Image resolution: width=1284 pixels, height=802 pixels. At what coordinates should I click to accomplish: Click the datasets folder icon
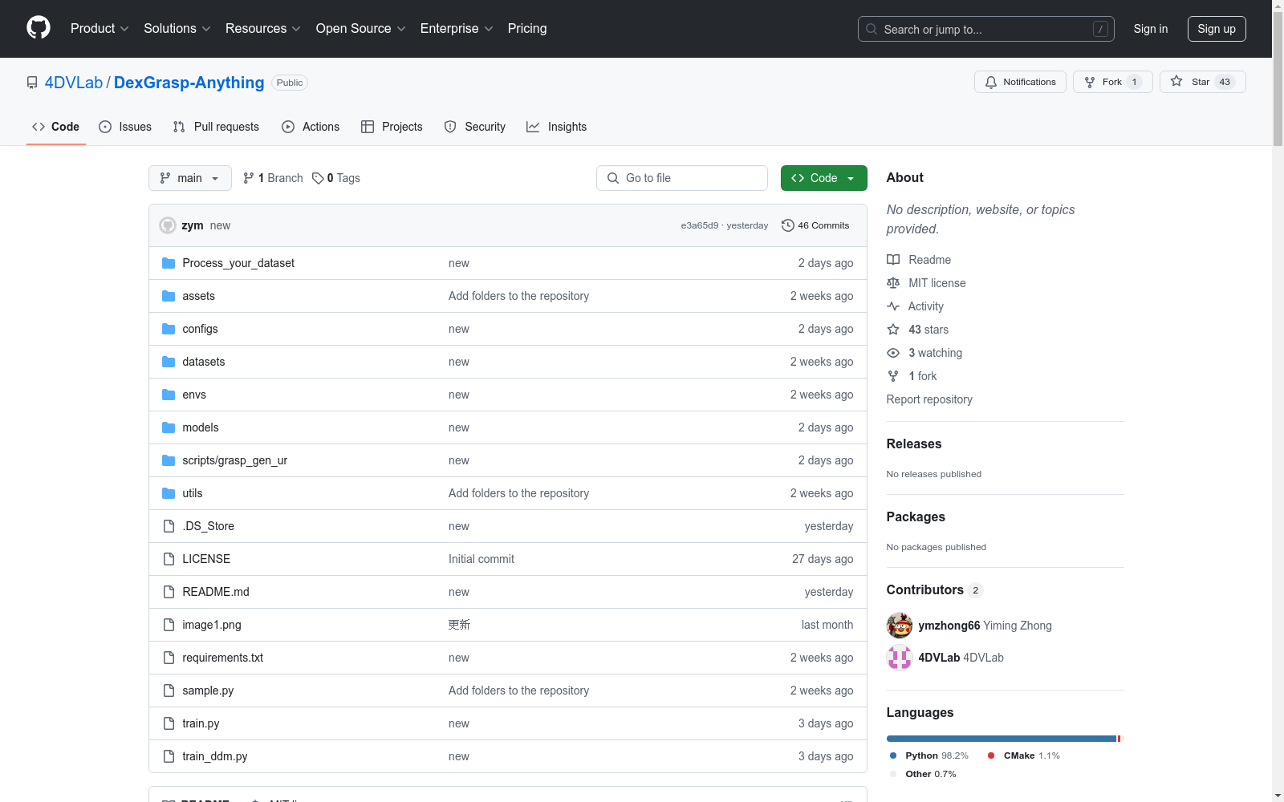tap(169, 362)
